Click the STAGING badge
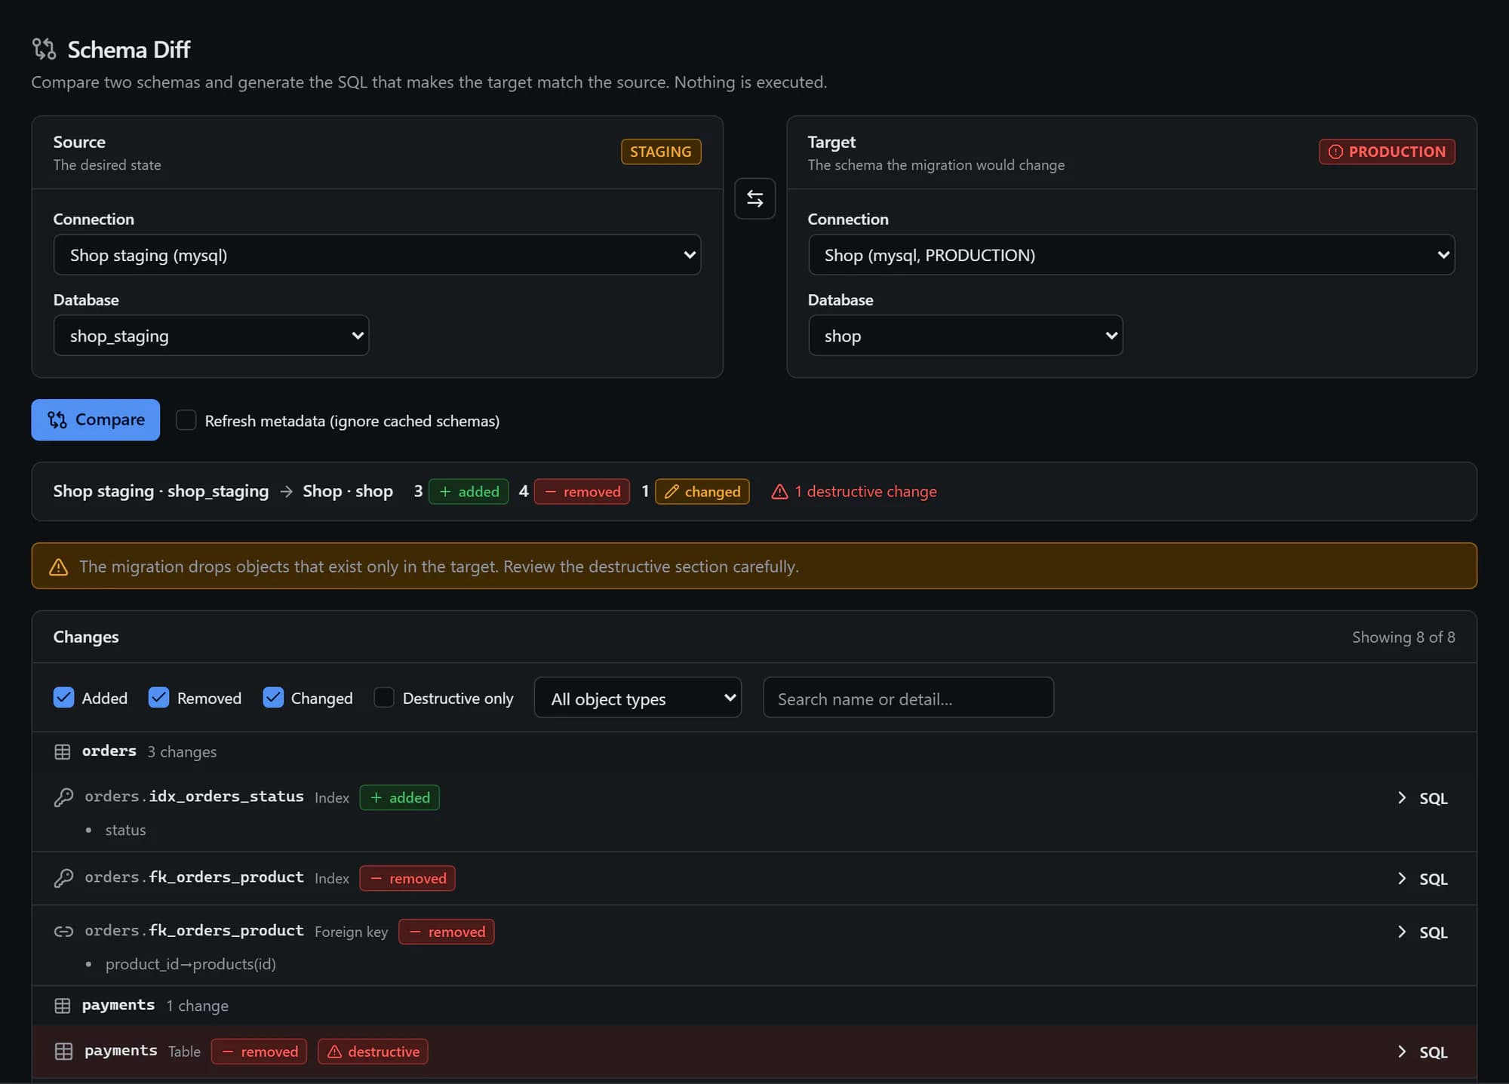This screenshot has width=1509, height=1084. [660, 152]
